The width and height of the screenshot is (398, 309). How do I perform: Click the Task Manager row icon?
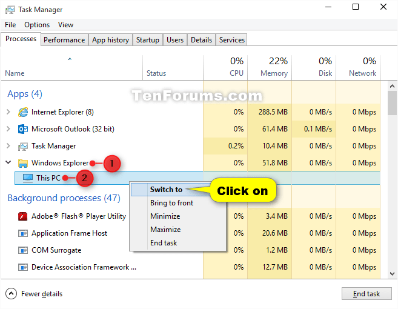pos(23,146)
